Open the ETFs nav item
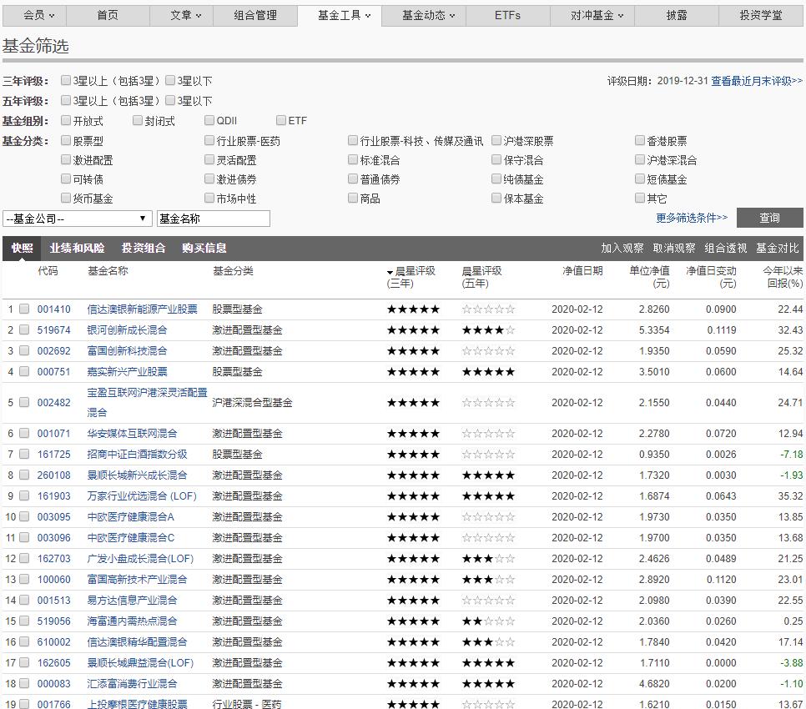806x709 pixels. pyautogui.click(x=508, y=16)
